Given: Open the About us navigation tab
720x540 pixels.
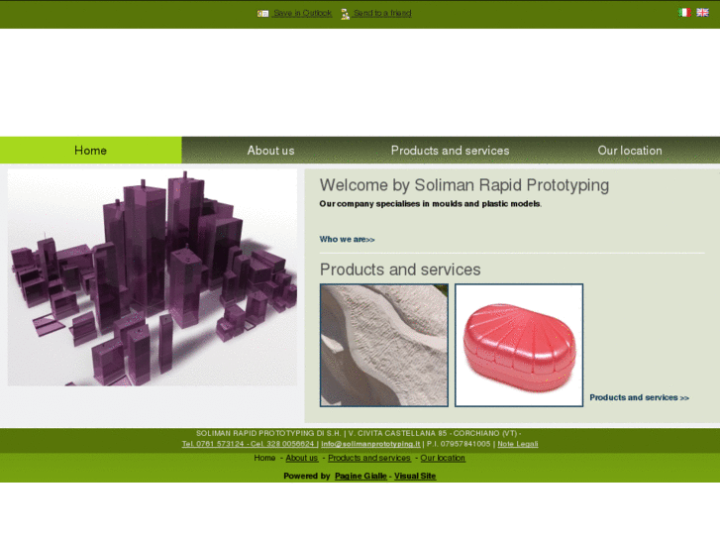Looking at the screenshot, I should [x=271, y=151].
